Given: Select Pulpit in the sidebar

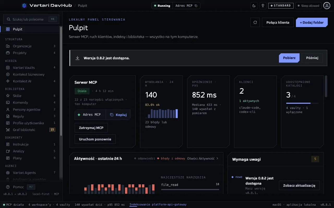Looking at the screenshot, I should pyautogui.click(x=30, y=29).
